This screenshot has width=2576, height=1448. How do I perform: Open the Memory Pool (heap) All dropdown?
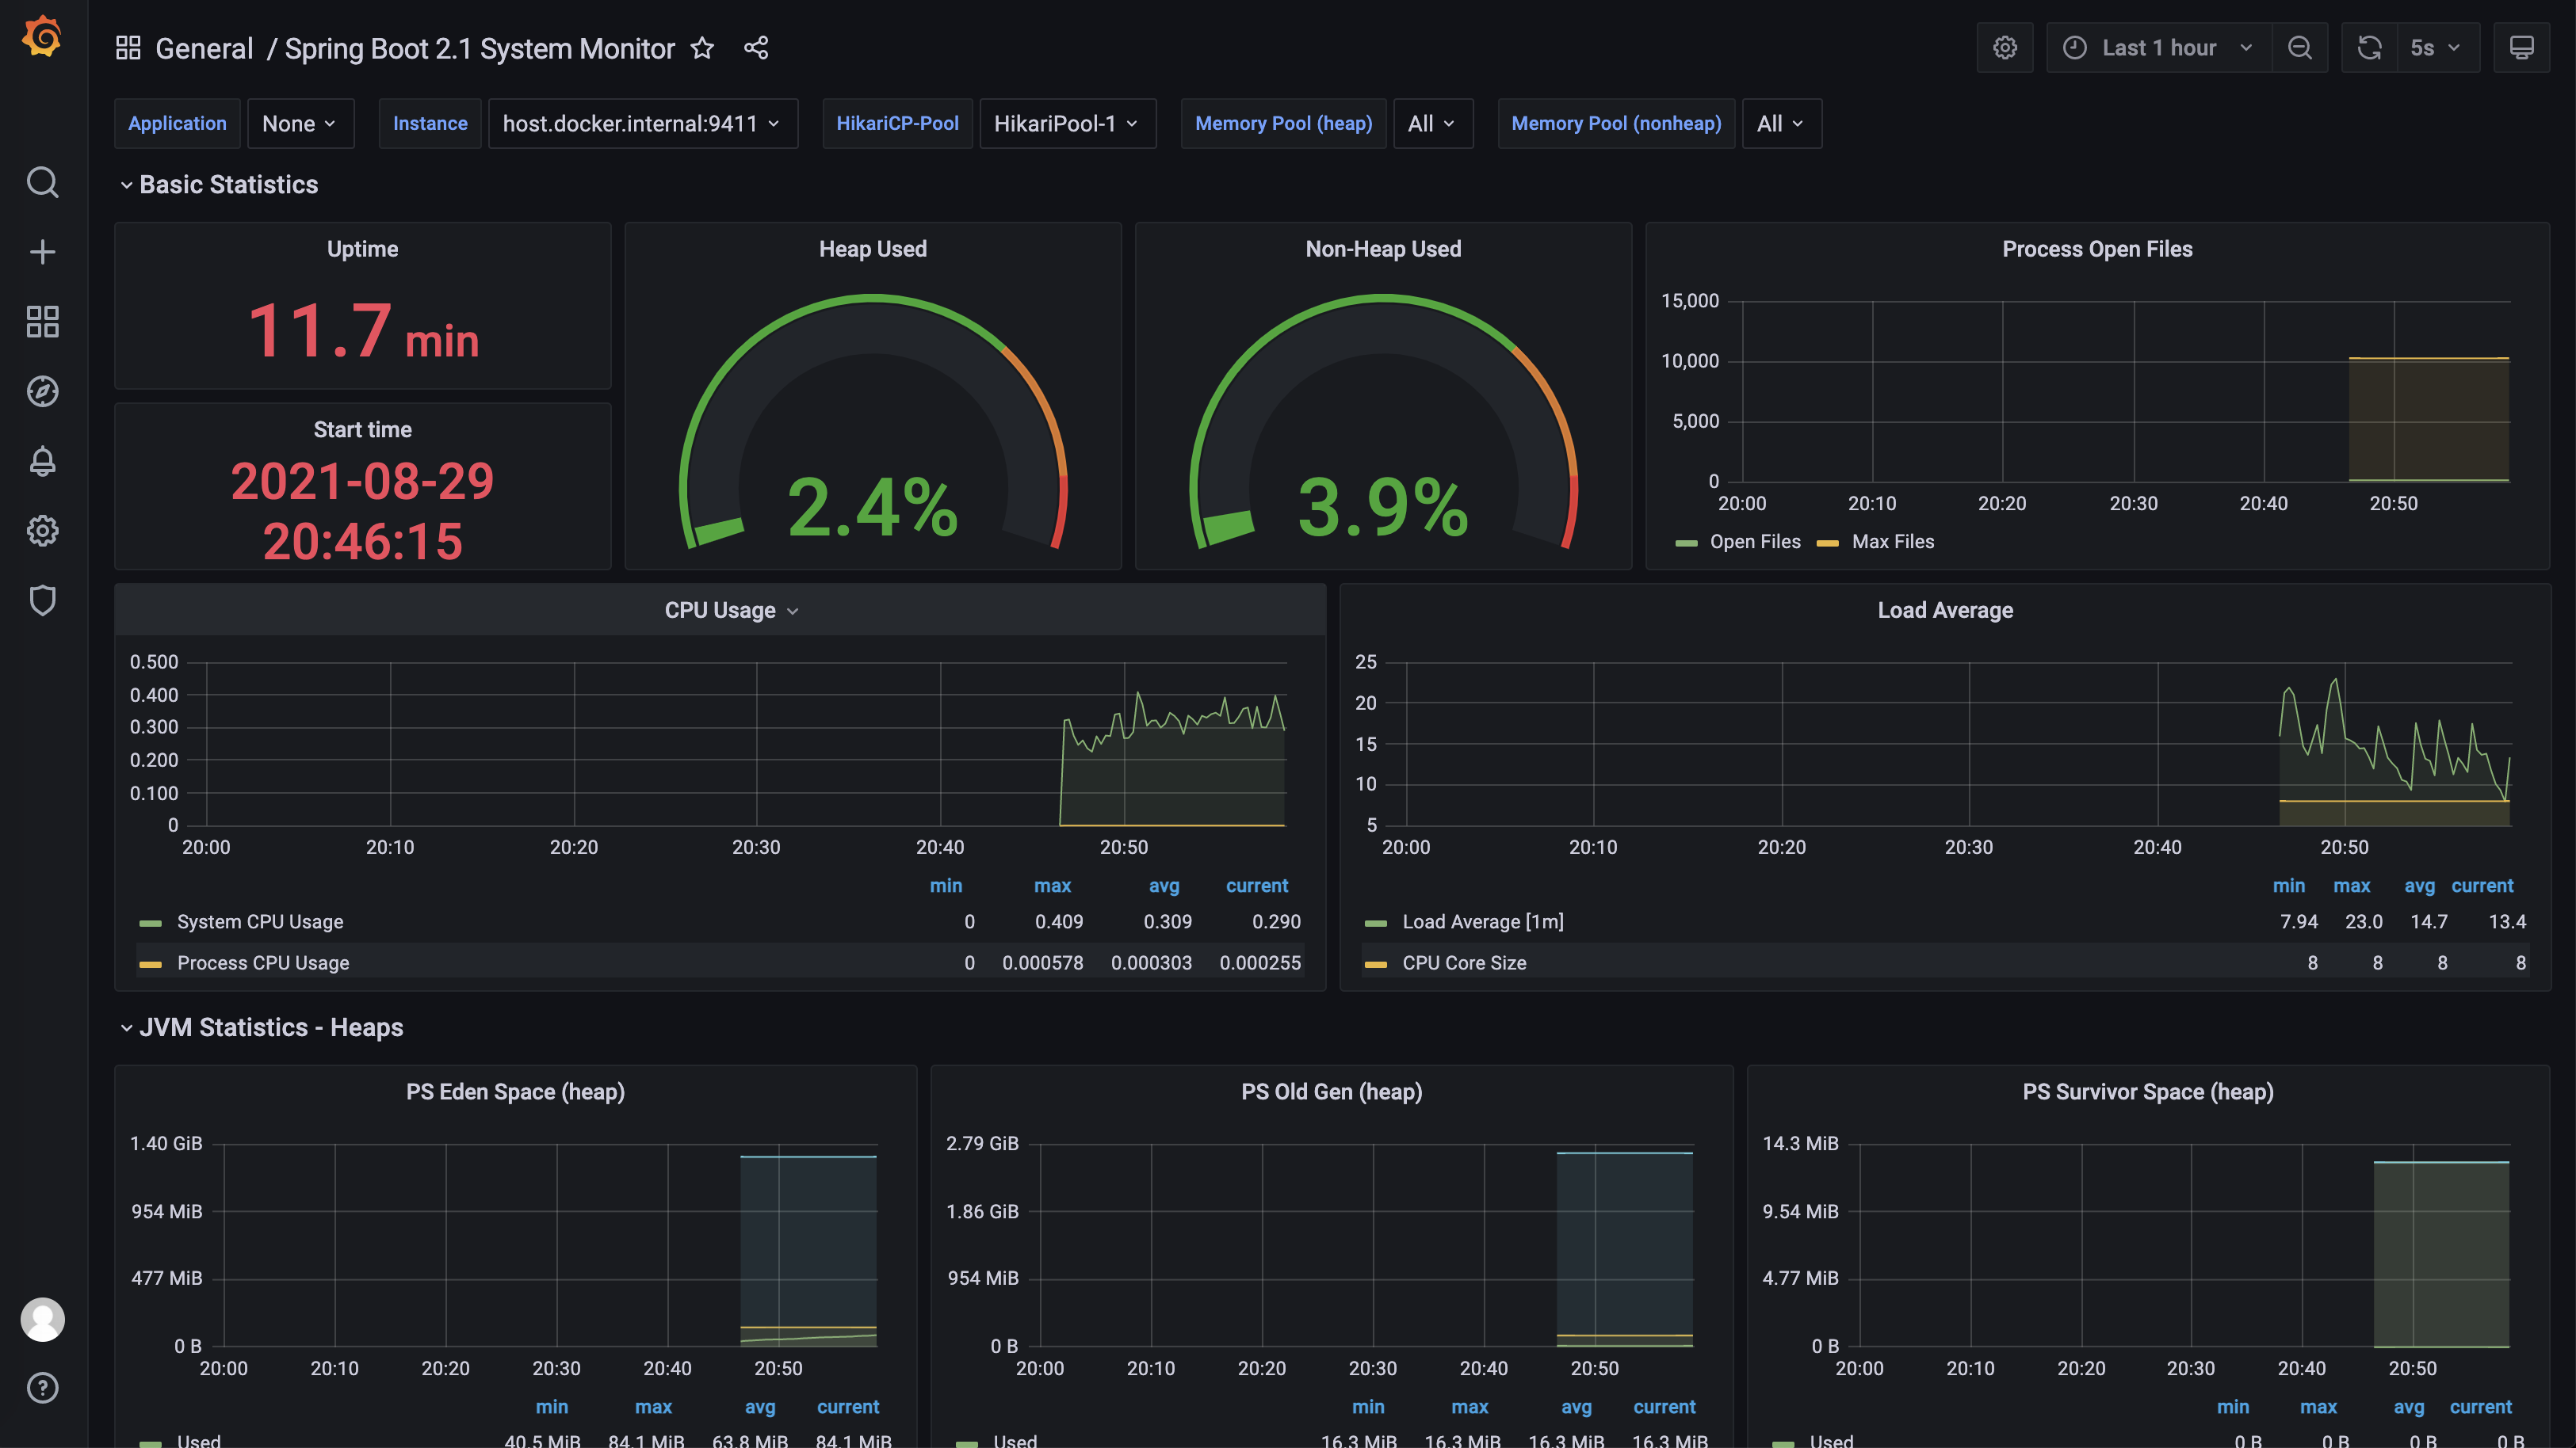(x=1432, y=124)
